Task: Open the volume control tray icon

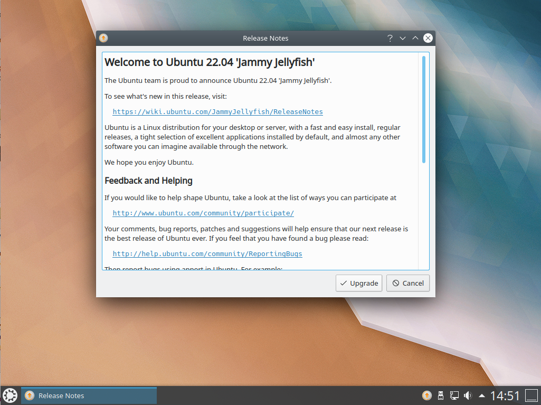Action: coord(468,395)
